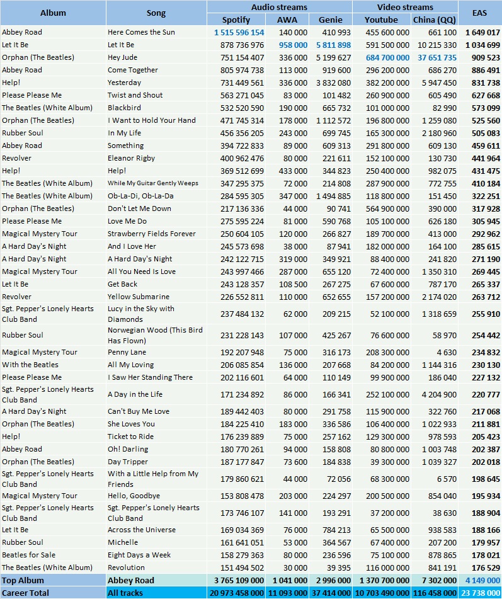502x599 pixels.
Task: Select the Come Together song cell
Action: pyautogui.click(x=156, y=70)
